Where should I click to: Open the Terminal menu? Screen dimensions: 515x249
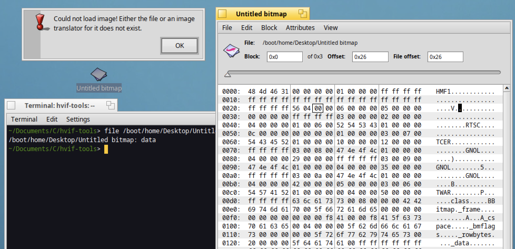click(24, 119)
